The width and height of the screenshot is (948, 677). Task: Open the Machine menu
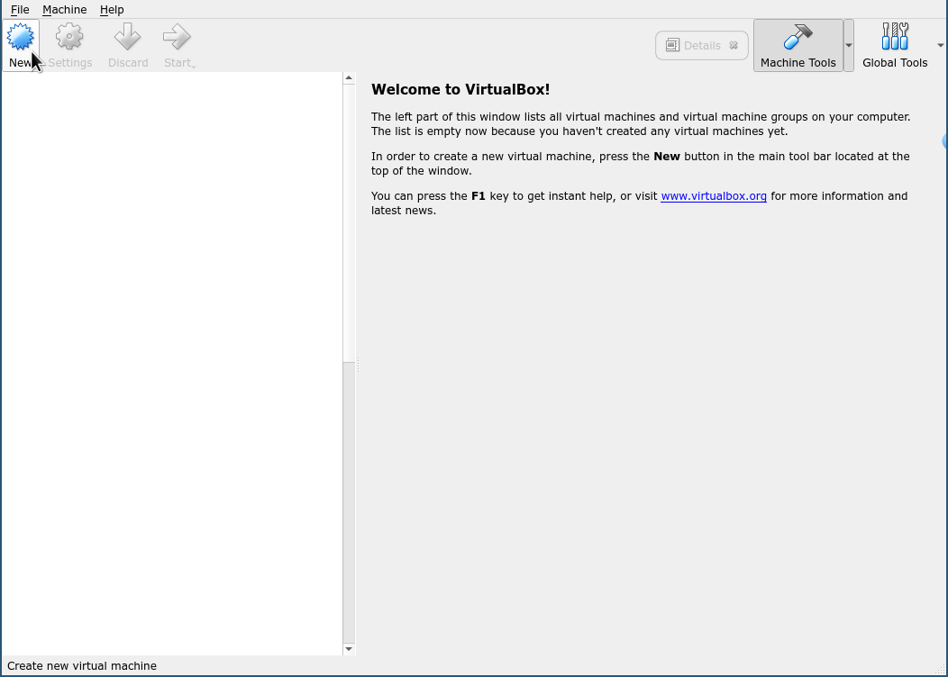65,10
